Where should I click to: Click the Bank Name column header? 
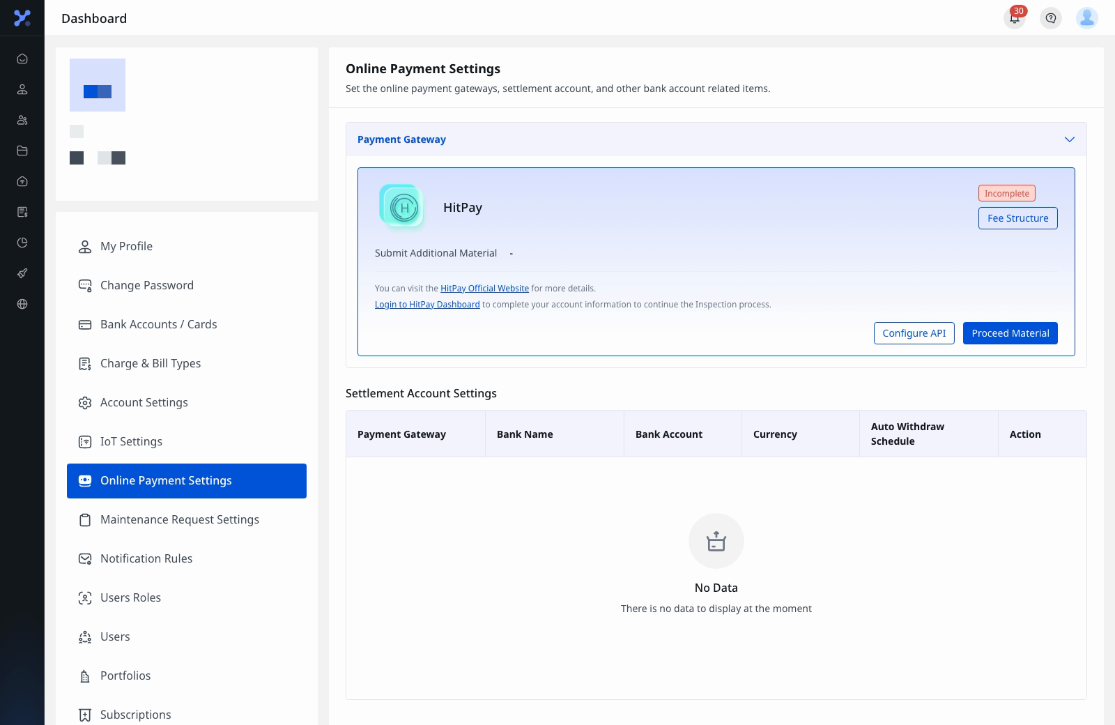coord(555,434)
